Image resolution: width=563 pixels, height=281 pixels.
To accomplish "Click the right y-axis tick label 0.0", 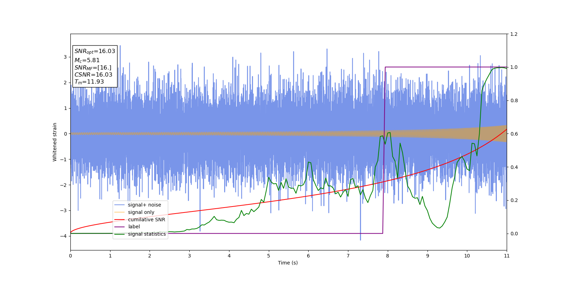I will point(514,234).
